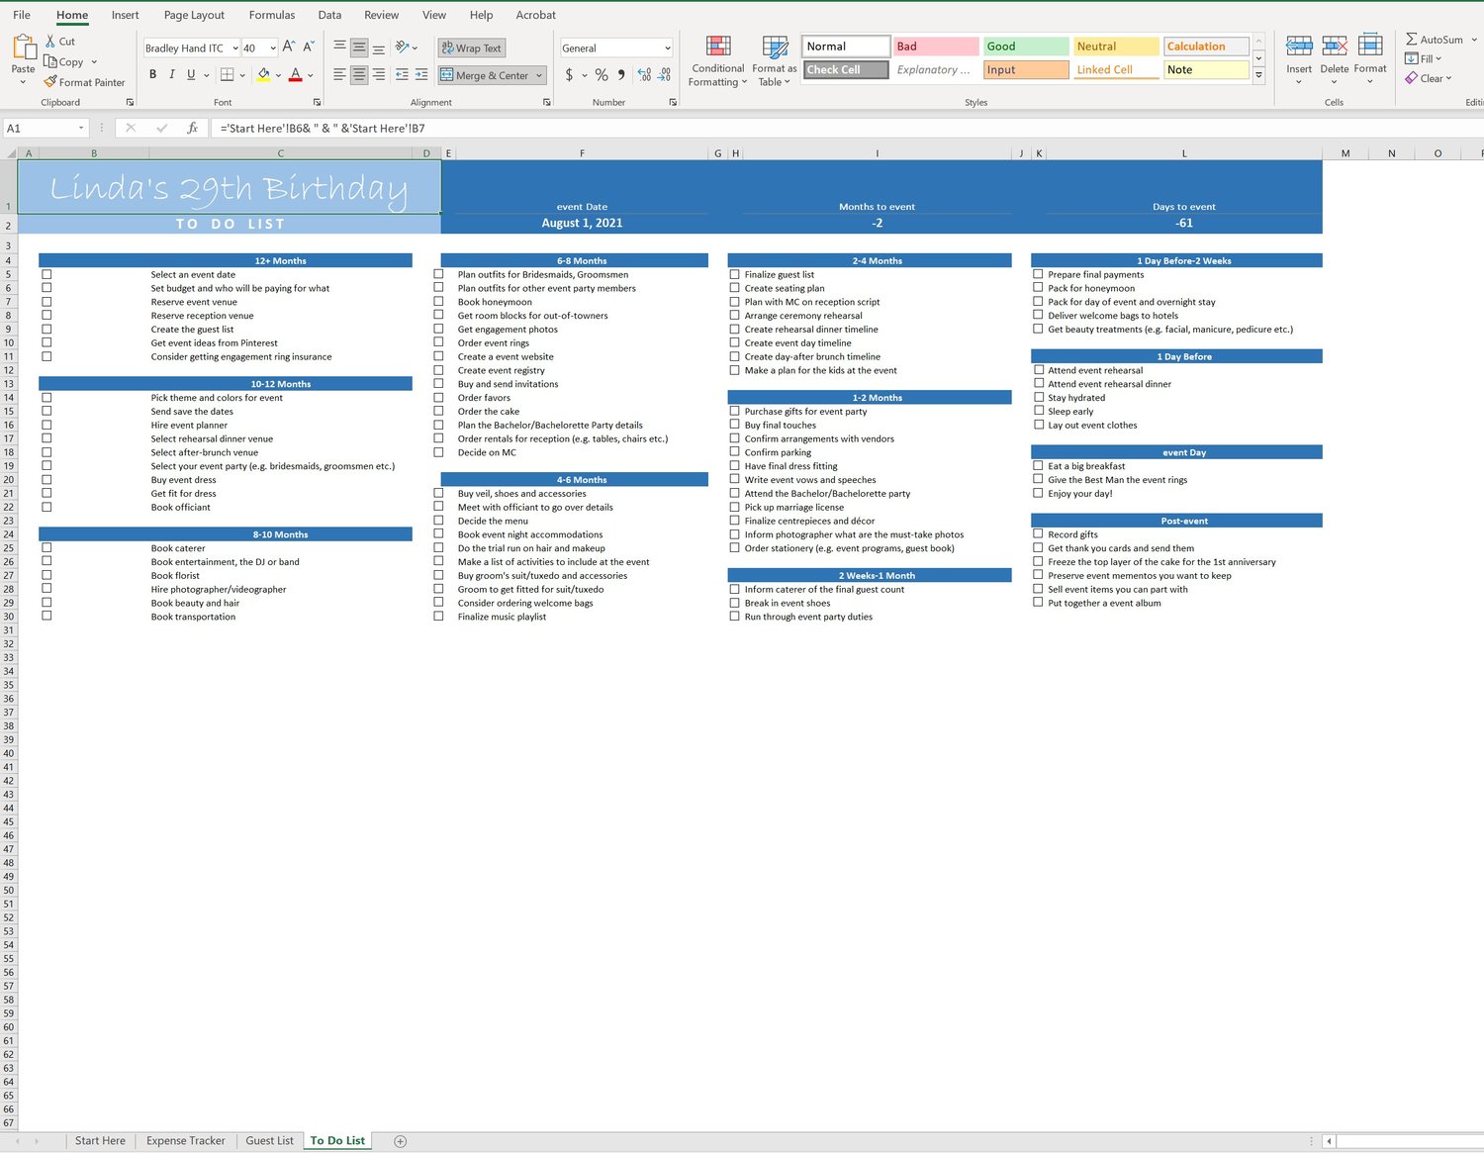Switch to the Insert ribbon tab

(x=125, y=15)
